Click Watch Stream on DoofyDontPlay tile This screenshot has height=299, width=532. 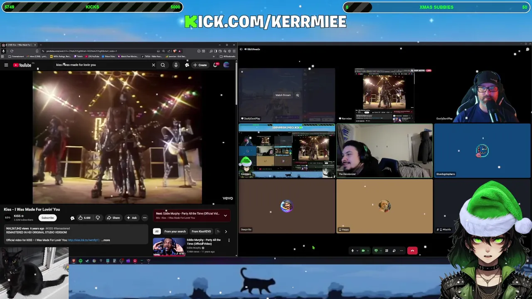pyautogui.click(x=283, y=95)
